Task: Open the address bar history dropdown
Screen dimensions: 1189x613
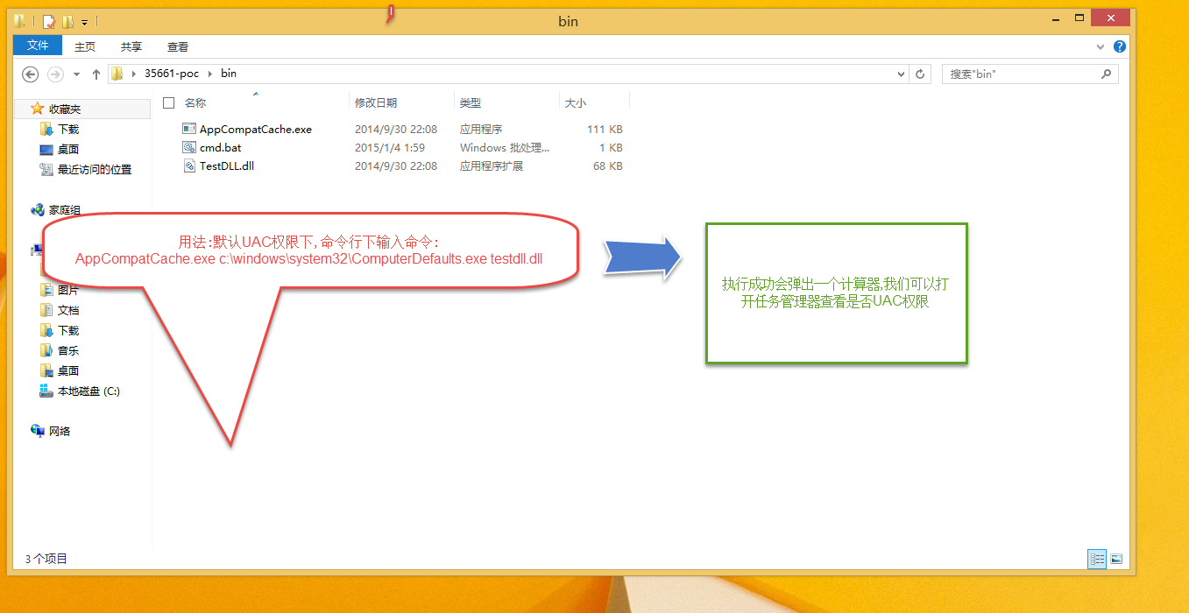Action: click(x=902, y=74)
